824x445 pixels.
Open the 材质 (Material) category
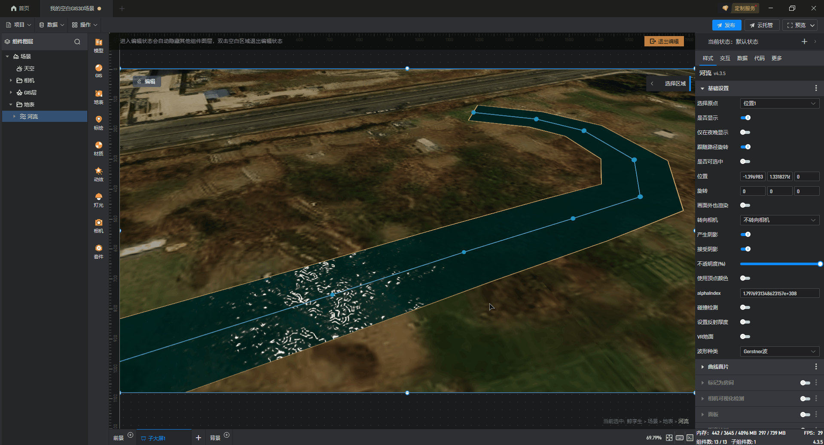[x=98, y=148]
